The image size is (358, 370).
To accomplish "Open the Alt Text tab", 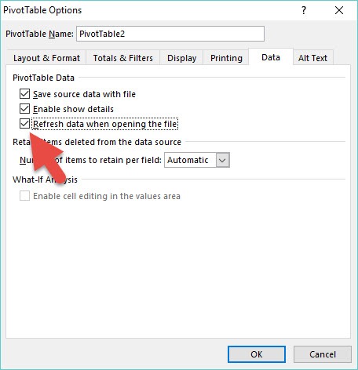I will click(312, 58).
